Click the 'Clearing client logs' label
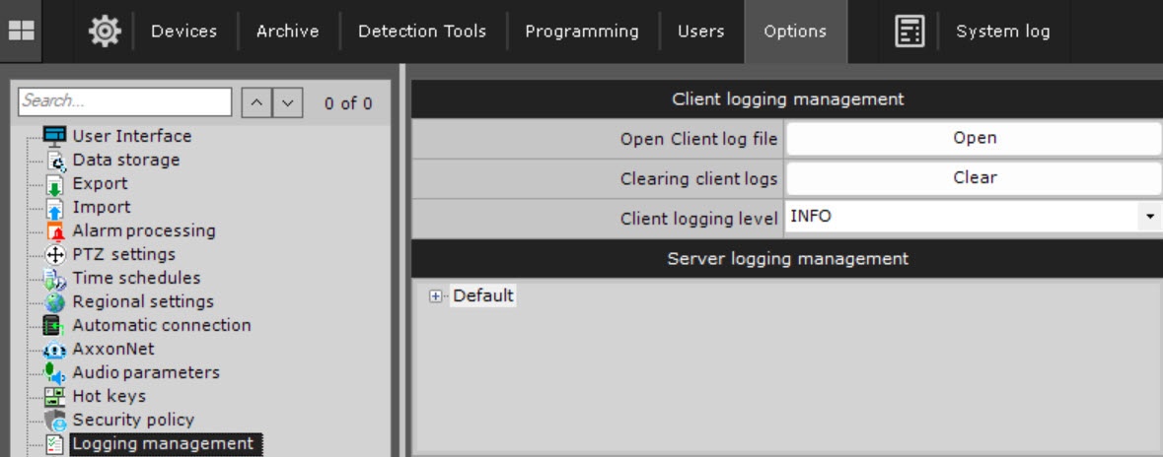Image resolution: width=1163 pixels, height=457 pixels. click(698, 178)
